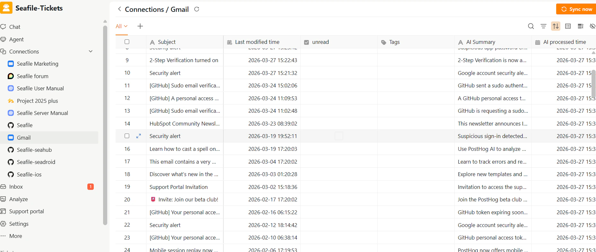Click the date 2026-03-23 08:39:02
Viewport: 596px width, 252px height.
click(273, 124)
